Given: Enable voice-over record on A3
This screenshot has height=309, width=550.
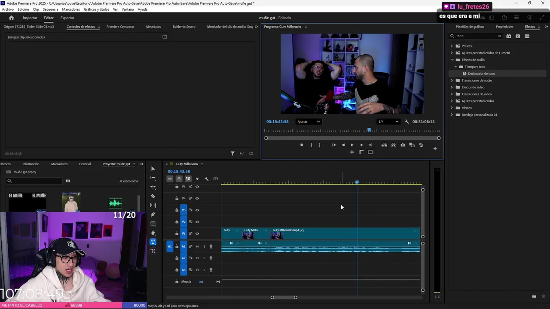Looking at the screenshot, I should [x=211, y=270].
